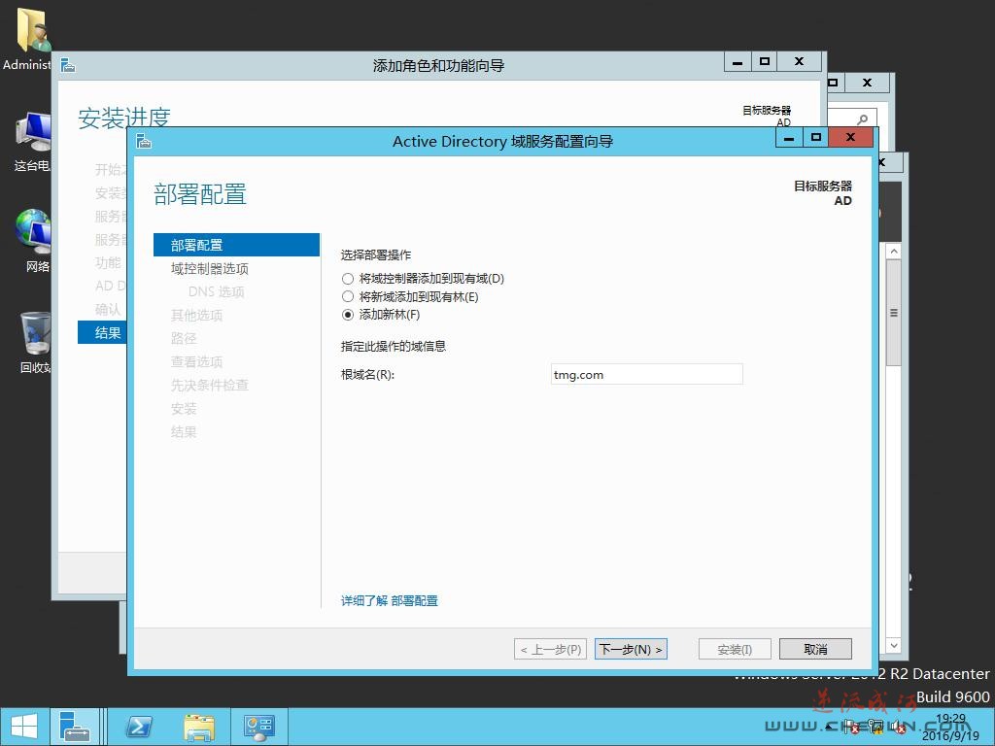Open File Explorer from the taskbar
This screenshot has width=995, height=746.
[199, 727]
